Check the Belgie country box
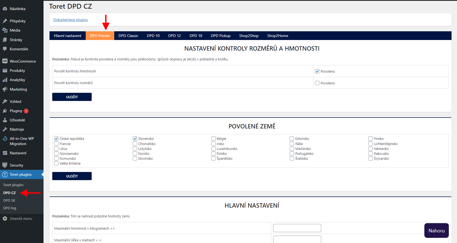This screenshot has height=243, width=457. tap(214, 139)
